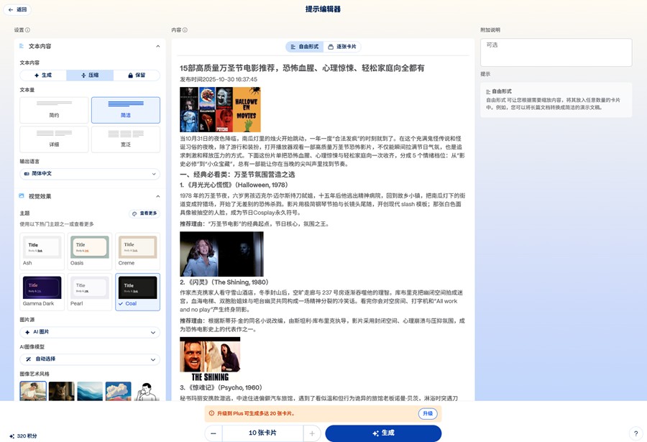Click the blue 生成 button
The width and height of the screenshot is (647, 442).
(x=383, y=433)
